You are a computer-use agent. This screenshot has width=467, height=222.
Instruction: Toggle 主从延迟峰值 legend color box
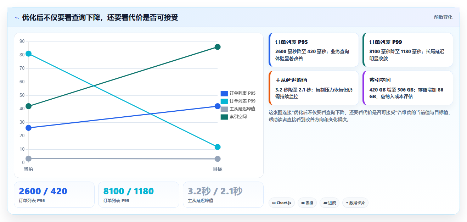(x=224, y=109)
